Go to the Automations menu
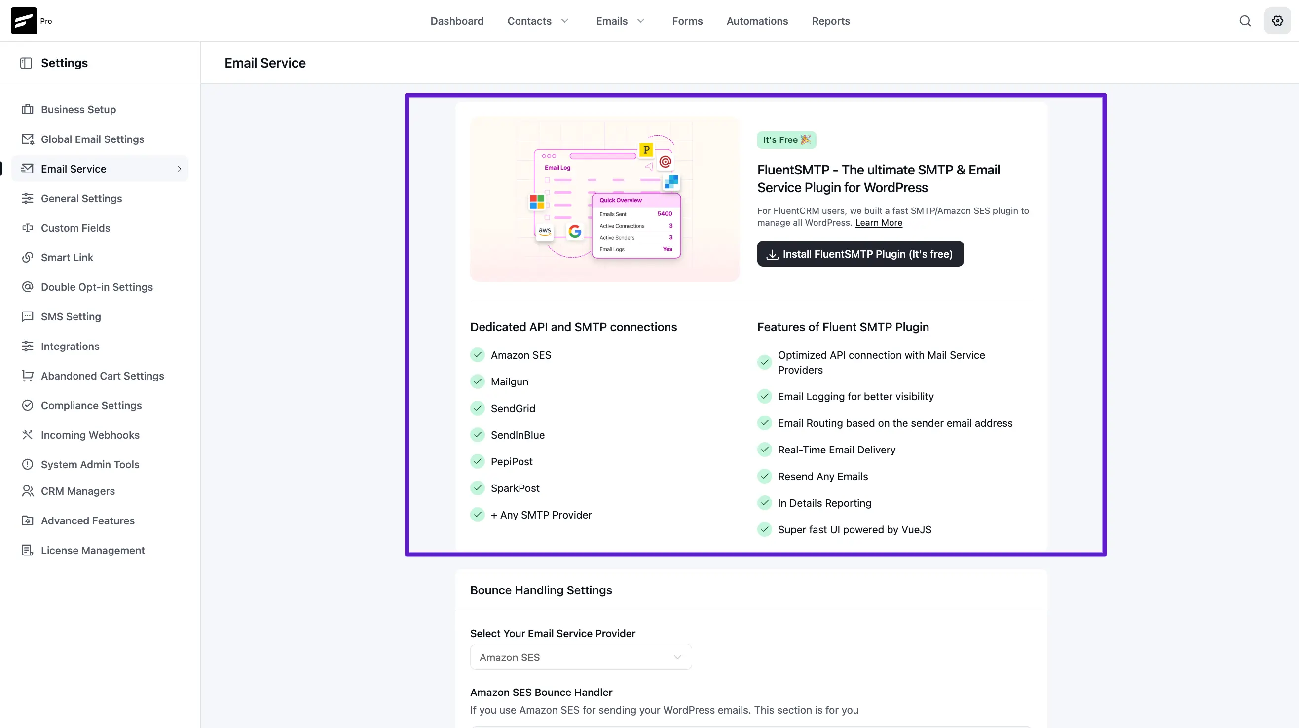1299x728 pixels. 757,21
